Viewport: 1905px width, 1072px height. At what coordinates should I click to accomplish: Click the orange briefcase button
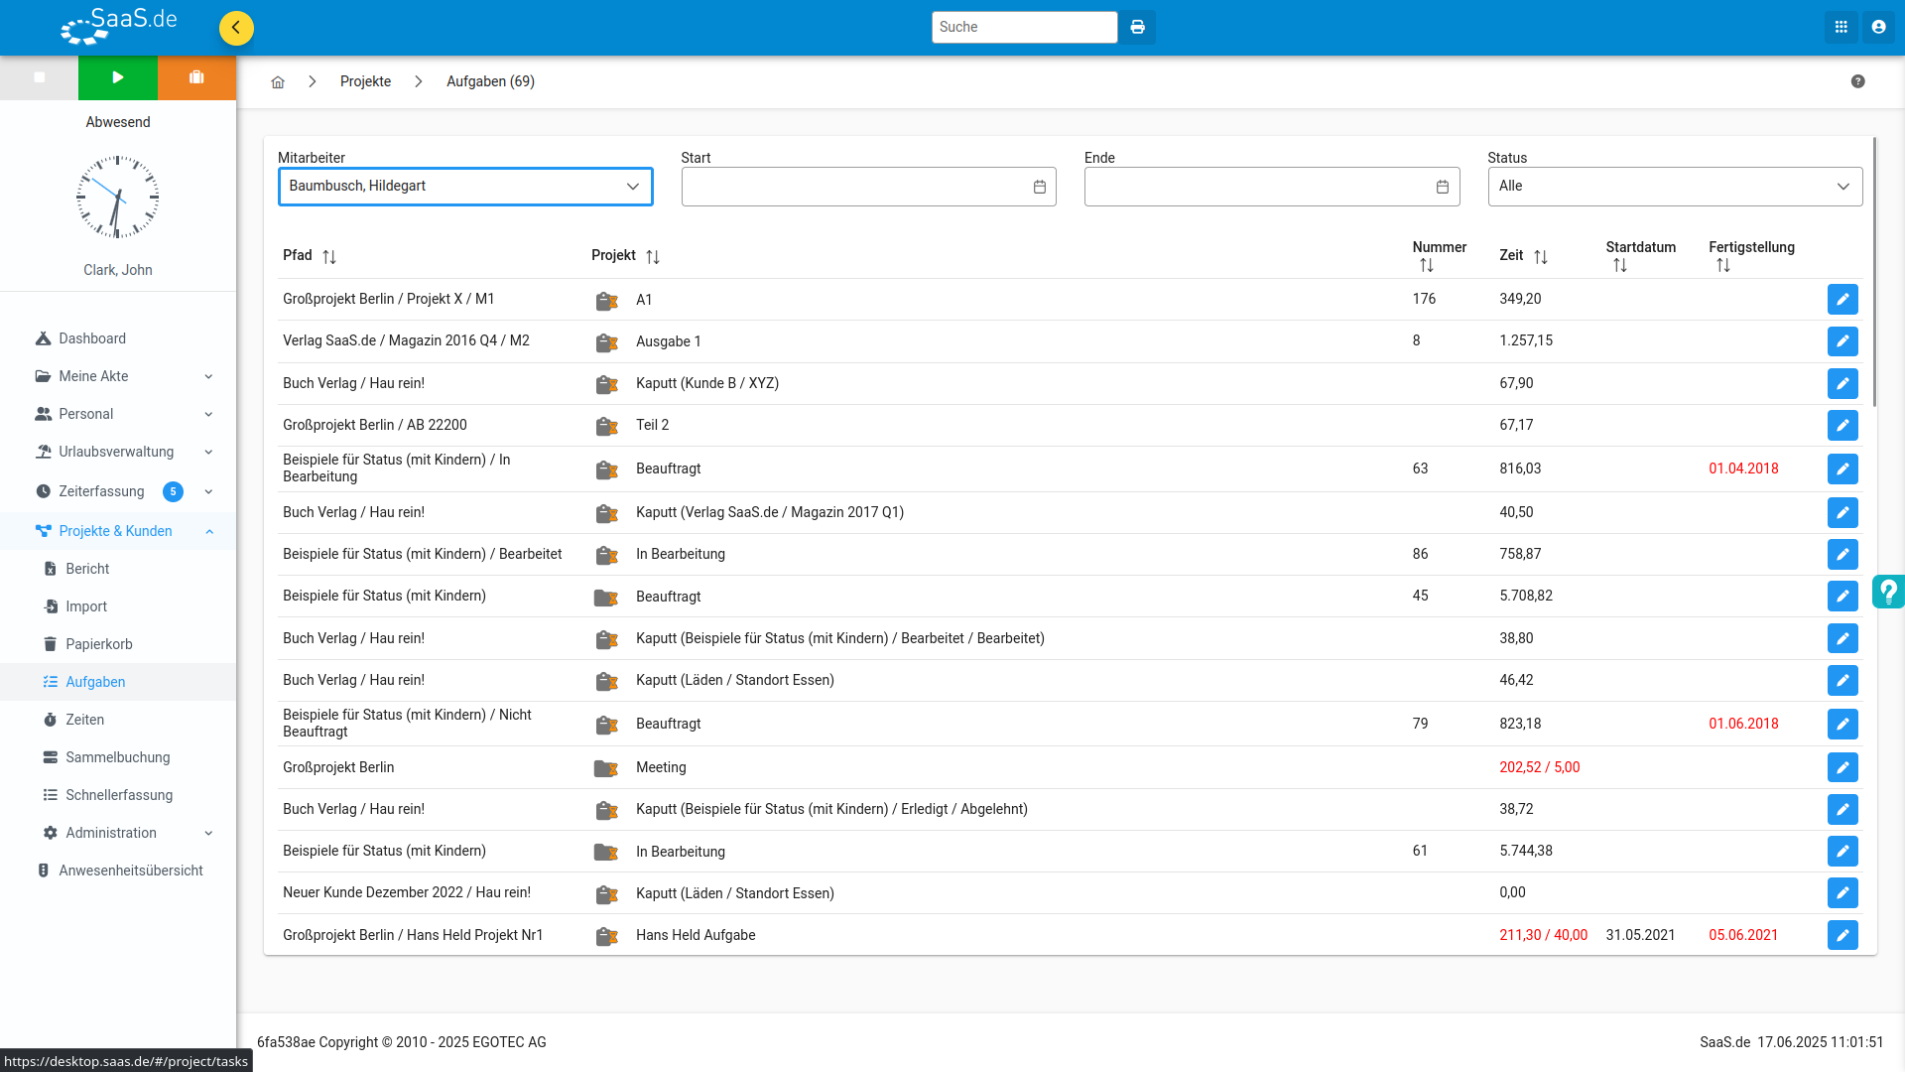point(196,77)
